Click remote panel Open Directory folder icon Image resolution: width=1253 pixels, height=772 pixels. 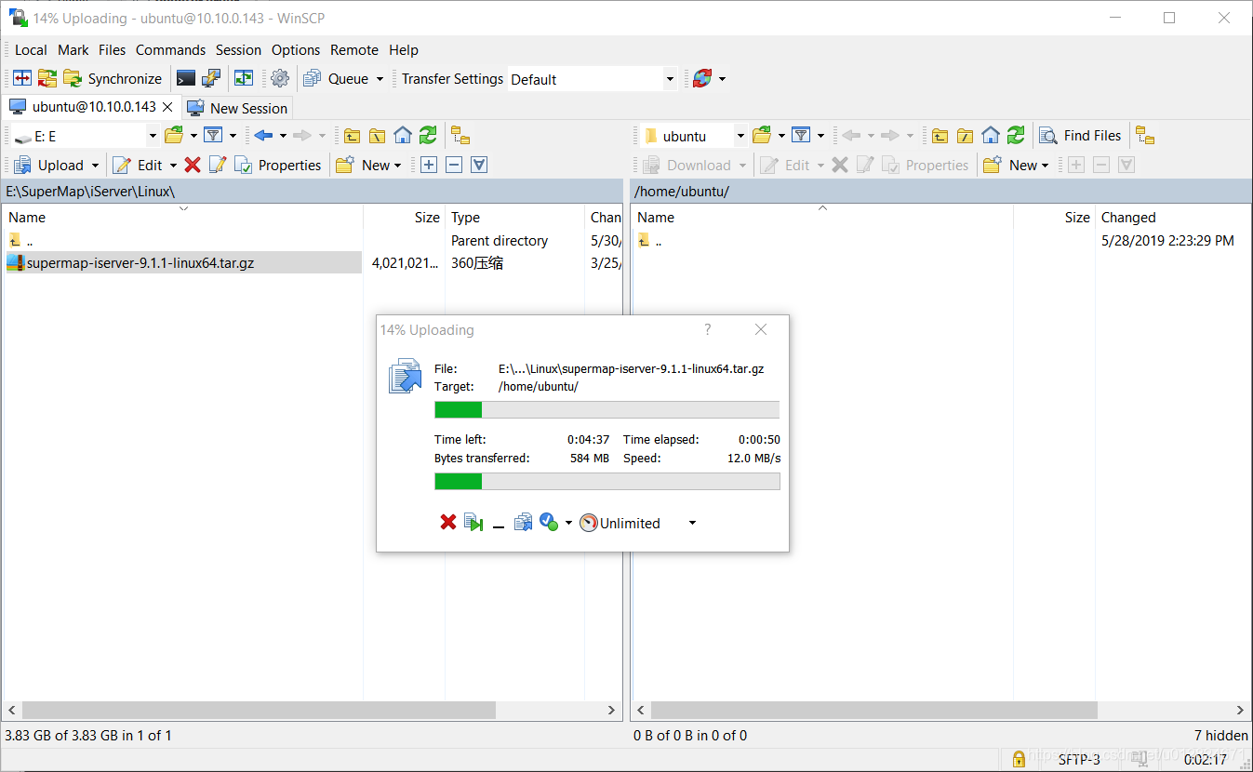tap(762, 136)
